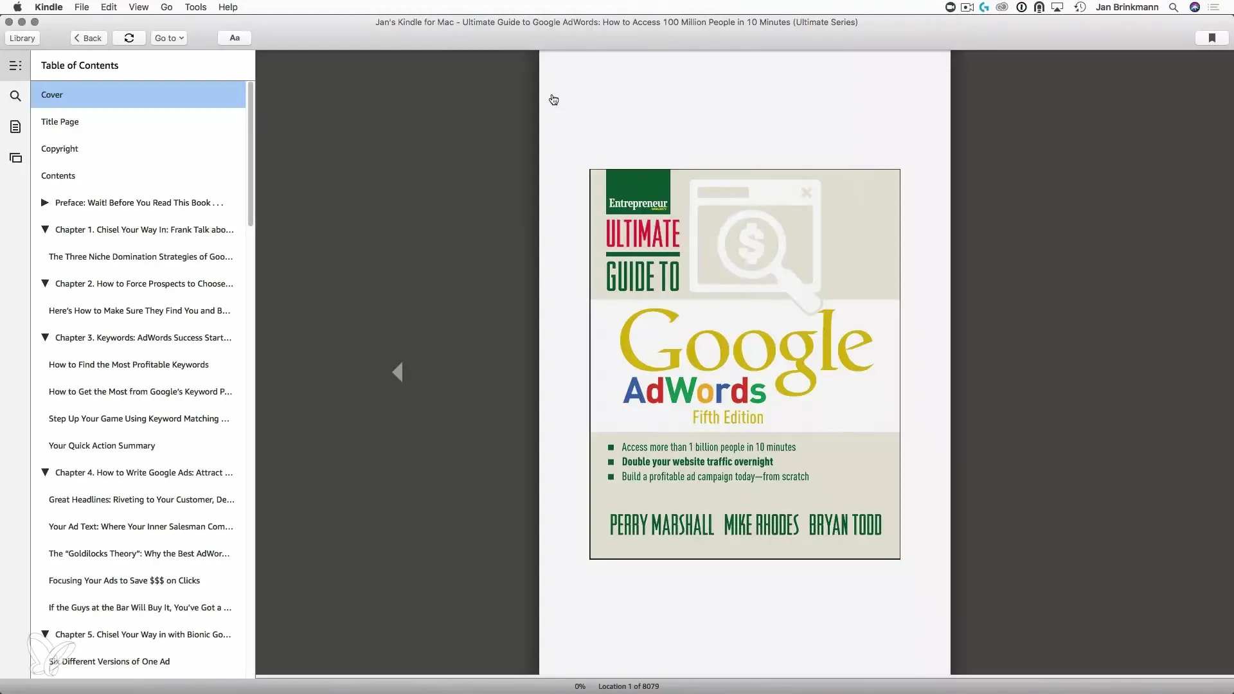Collapse Chapter 1 Chisel Your Way In

(x=45, y=229)
